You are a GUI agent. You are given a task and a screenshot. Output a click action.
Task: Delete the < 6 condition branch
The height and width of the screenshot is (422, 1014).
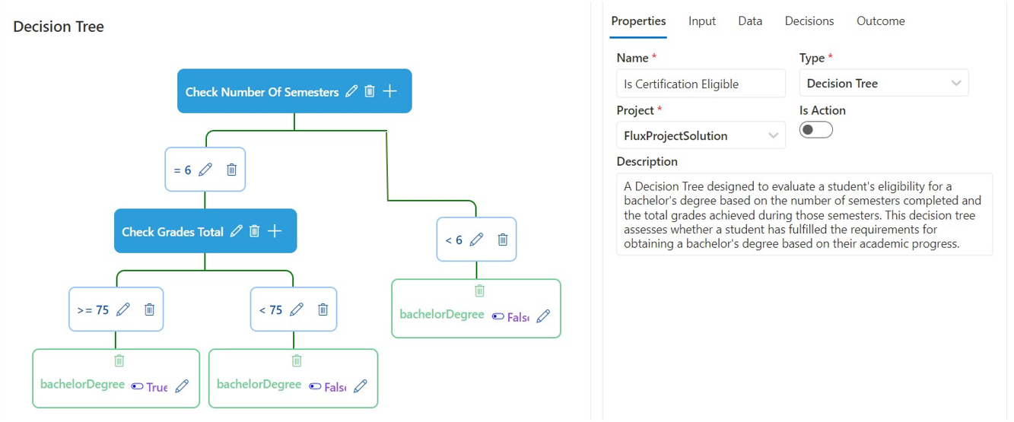503,240
